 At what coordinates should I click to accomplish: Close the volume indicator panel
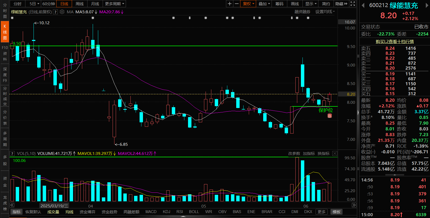coord(335,154)
